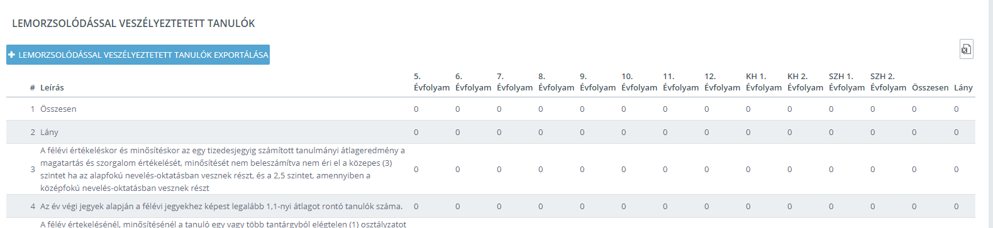993x228 pixels.
Task: Select the Lány row description
Action: tap(49, 133)
